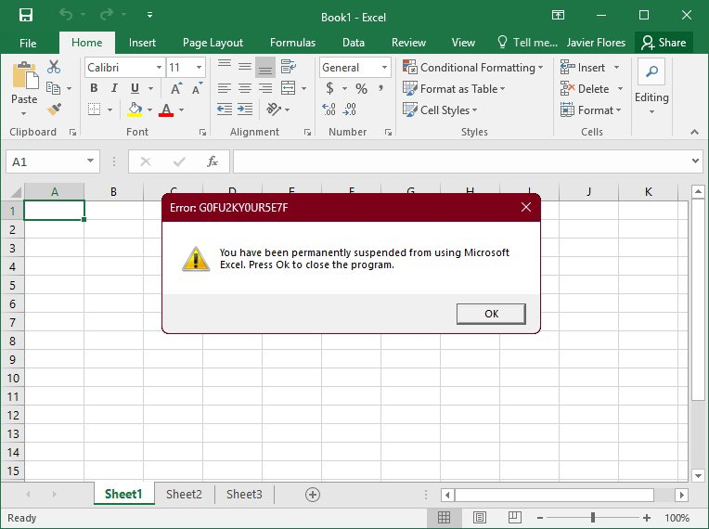709x529 pixels.
Task: Toggle Underline formatting
Action: click(x=135, y=88)
